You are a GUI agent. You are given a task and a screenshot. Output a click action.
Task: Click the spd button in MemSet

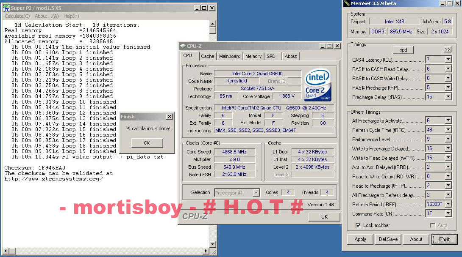tap(403, 50)
